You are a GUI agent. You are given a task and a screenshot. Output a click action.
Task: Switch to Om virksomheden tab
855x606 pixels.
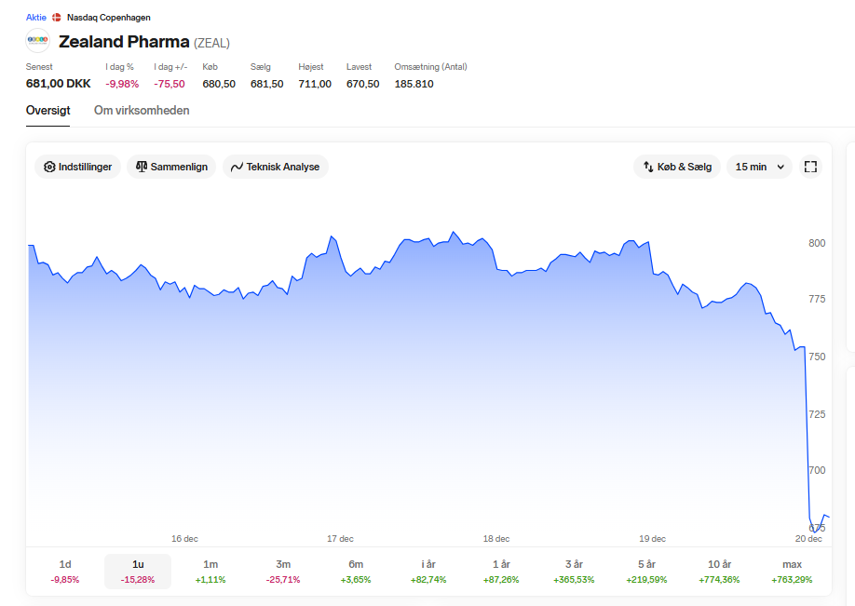(142, 110)
